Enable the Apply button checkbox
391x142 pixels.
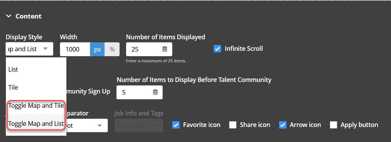click(x=333, y=125)
